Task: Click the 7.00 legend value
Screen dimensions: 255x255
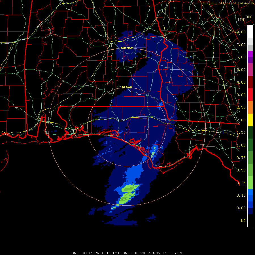Action: [241, 44]
